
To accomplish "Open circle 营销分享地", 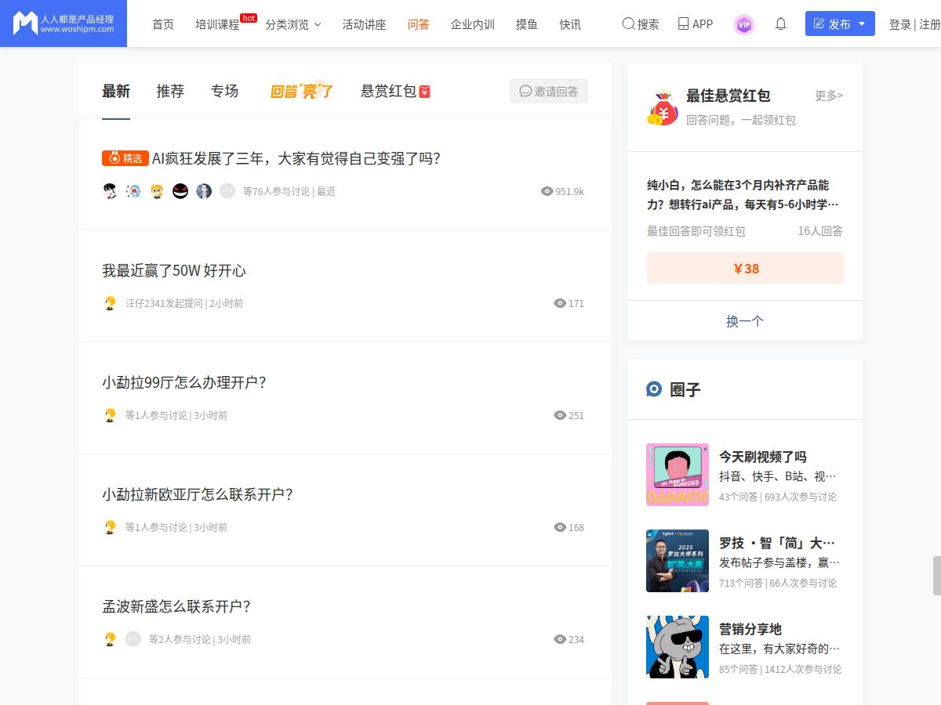I will pos(750,629).
